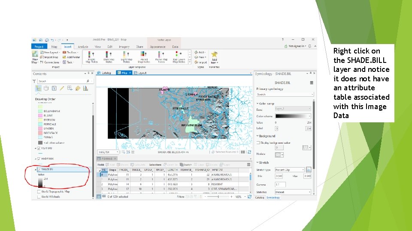Collapse the SHADE.BIL layer expander
Viewport: 412px width, 231px height.
pos(36,169)
